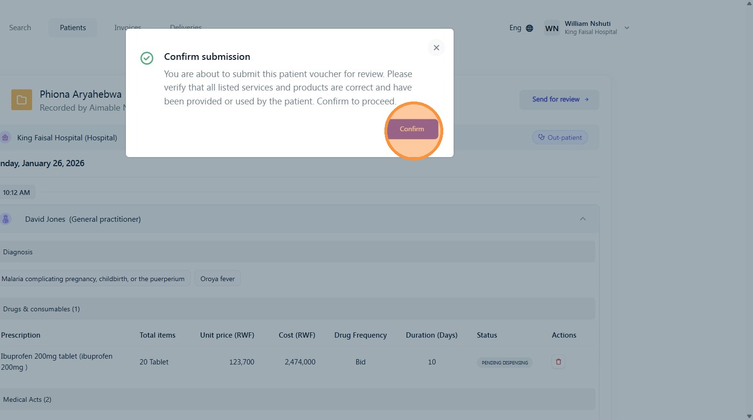Click the globe language icon
The width and height of the screenshot is (753, 420).
(x=529, y=28)
